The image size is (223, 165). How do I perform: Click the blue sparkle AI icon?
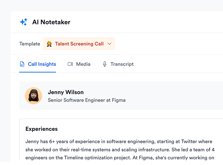24,22
